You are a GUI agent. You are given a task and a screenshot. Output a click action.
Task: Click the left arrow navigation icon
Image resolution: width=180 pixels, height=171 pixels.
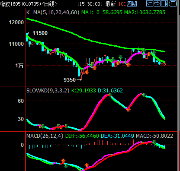click(x=150, y=3)
